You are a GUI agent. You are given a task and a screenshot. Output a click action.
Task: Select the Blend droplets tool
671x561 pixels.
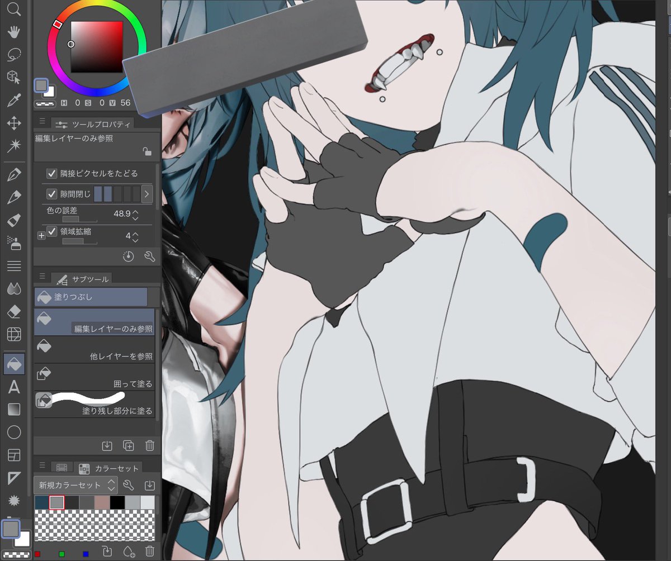point(14,289)
